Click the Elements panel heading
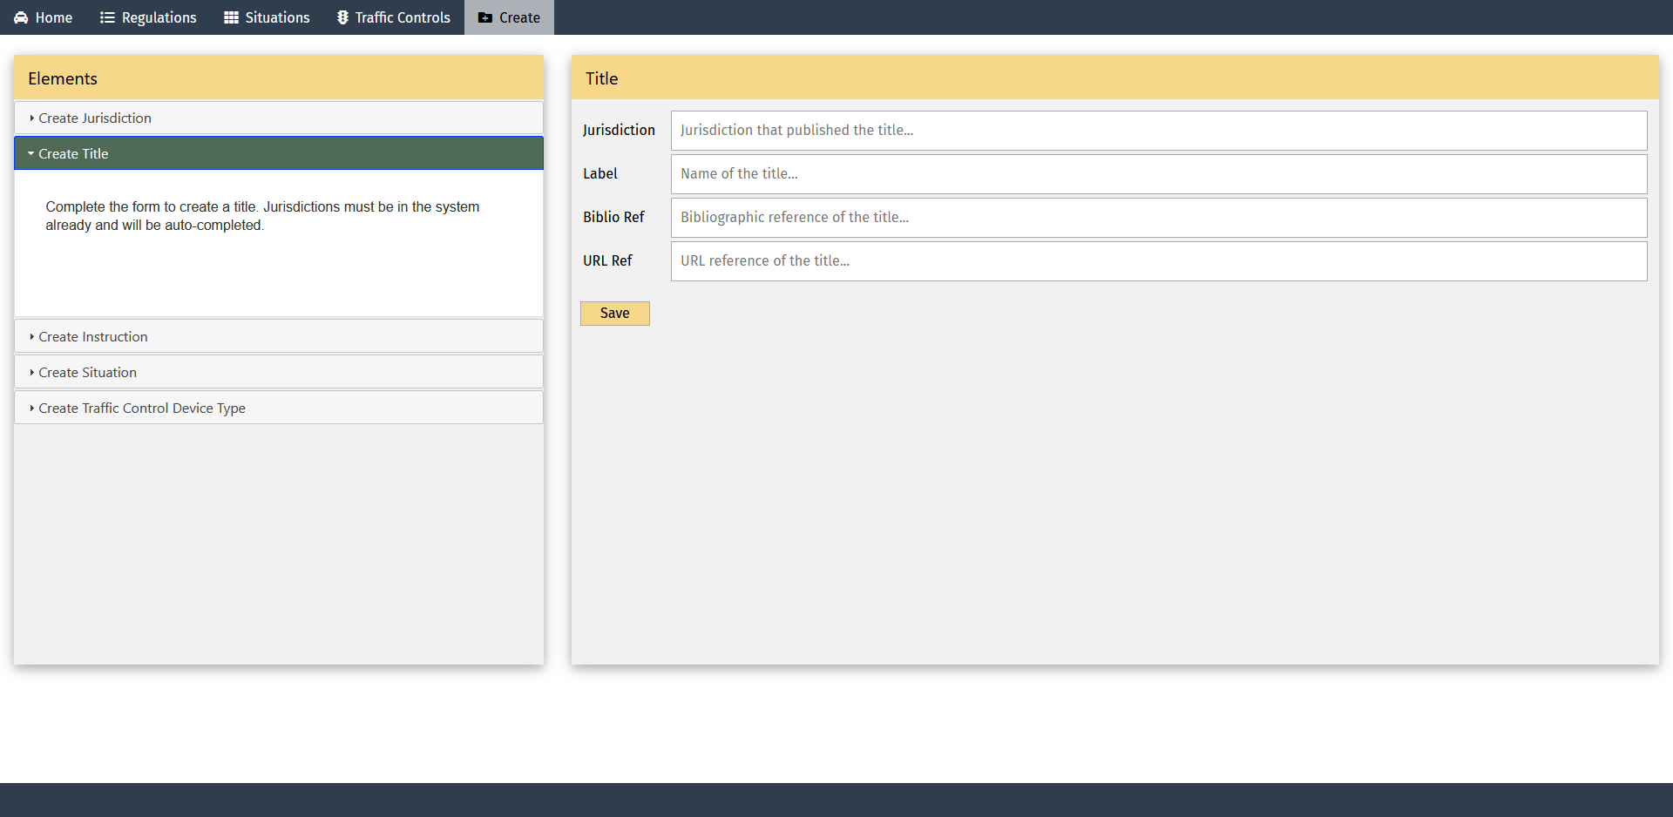The width and height of the screenshot is (1673, 817). pyautogui.click(x=63, y=78)
